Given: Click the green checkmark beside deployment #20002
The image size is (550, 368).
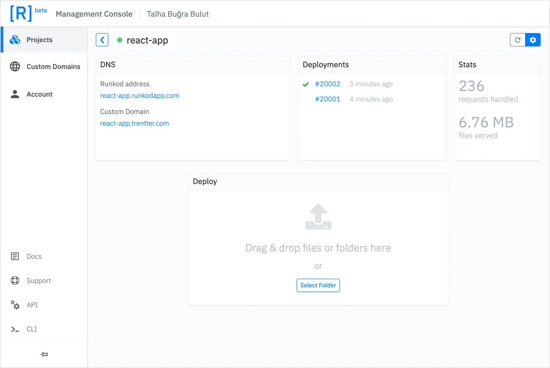Looking at the screenshot, I should 306,84.
